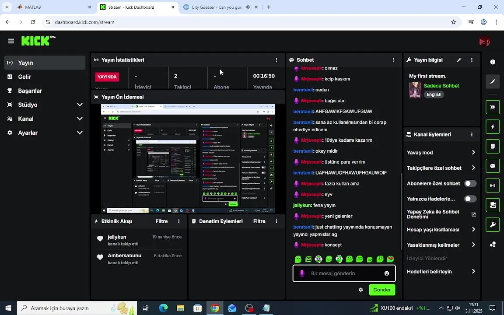Click the pencil edit icon in right sidebar

493,82
